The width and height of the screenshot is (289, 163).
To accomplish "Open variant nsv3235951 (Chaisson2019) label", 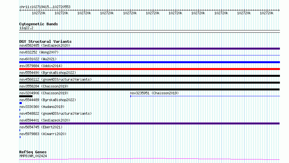I will pyautogui.click(x=154, y=93).
